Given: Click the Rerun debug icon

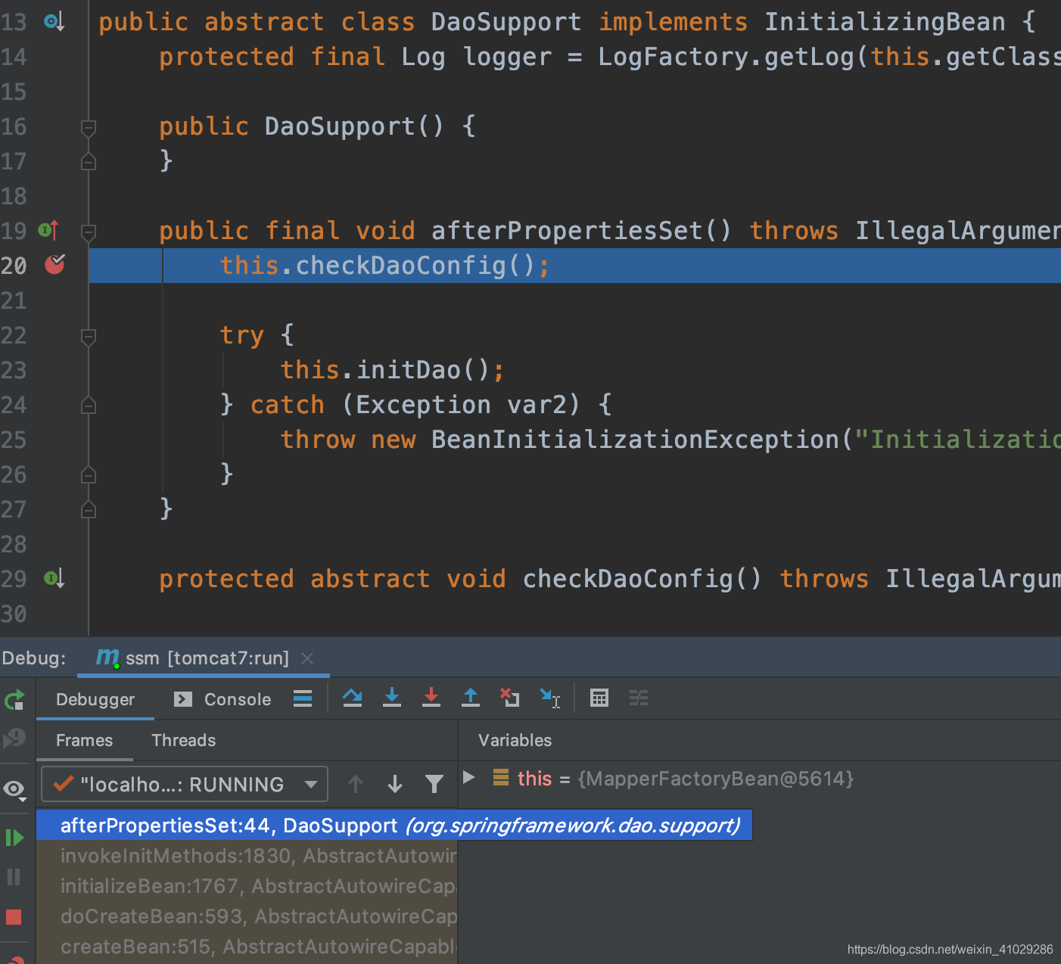Looking at the screenshot, I should tap(14, 700).
